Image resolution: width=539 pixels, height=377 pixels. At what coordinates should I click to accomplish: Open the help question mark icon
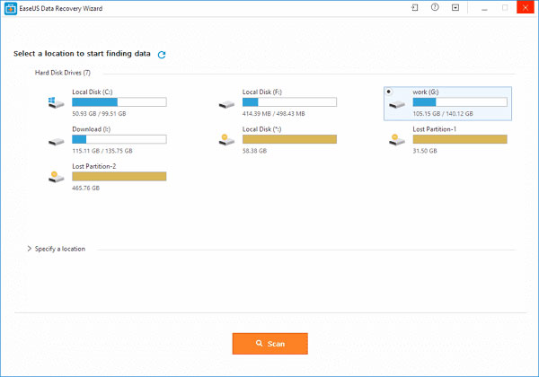click(435, 7)
